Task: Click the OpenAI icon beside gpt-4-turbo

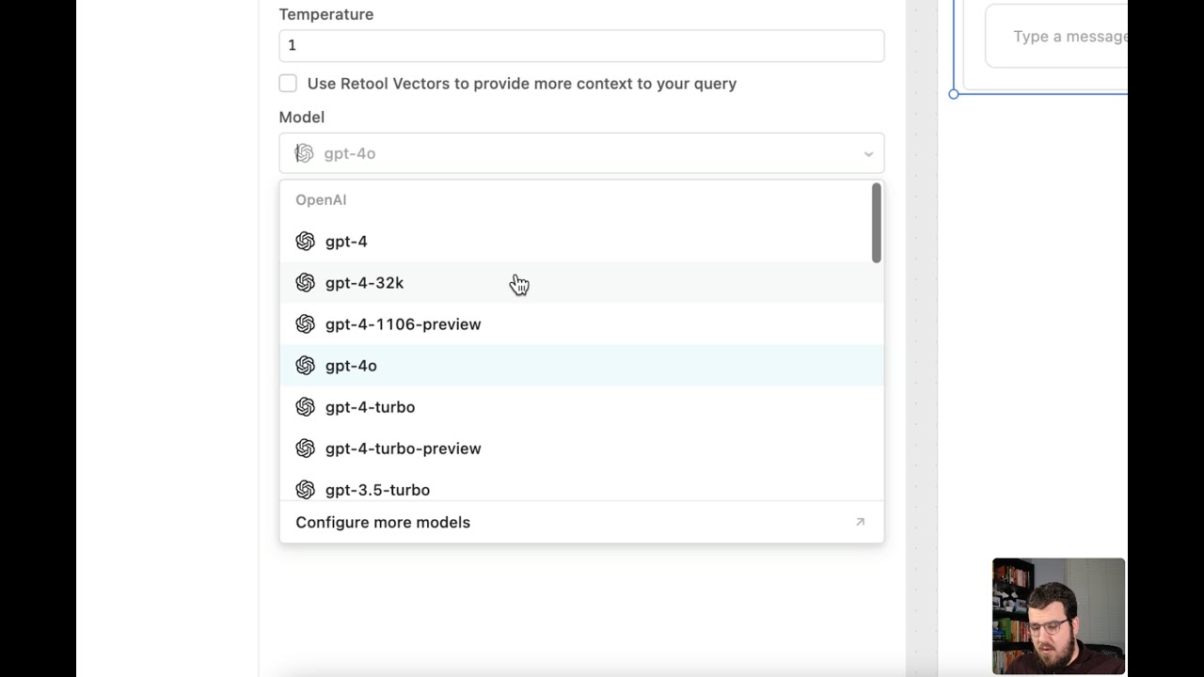Action: (305, 407)
